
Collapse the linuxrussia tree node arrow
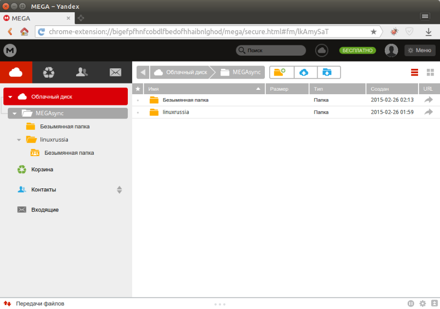coord(19,140)
